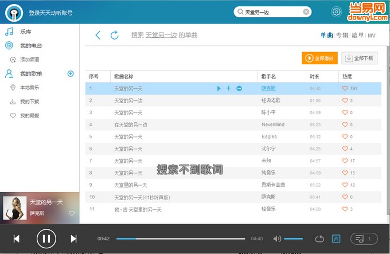Viewport: 390px width, 254px height.
Task: Click the 热度 column header
Action: pyautogui.click(x=347, y=77)
